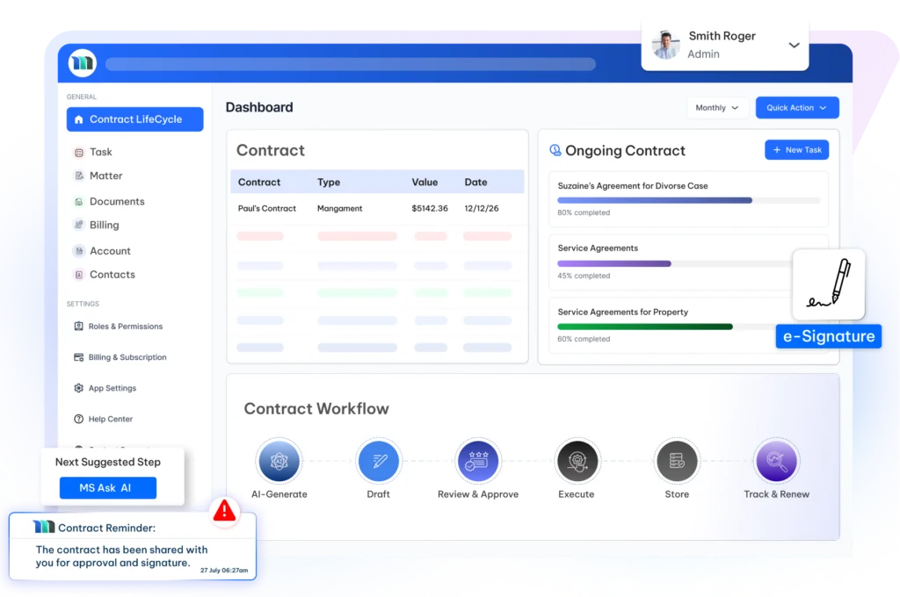Open the Monthly dropdown

pos(717,107)
